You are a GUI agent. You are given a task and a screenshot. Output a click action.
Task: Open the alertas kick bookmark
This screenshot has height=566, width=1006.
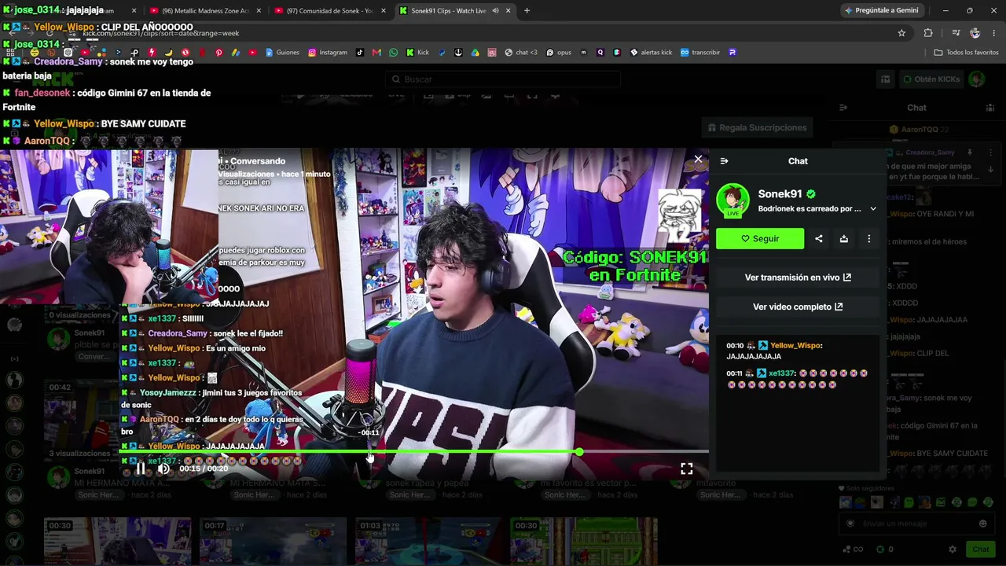(x=651, y=53)
